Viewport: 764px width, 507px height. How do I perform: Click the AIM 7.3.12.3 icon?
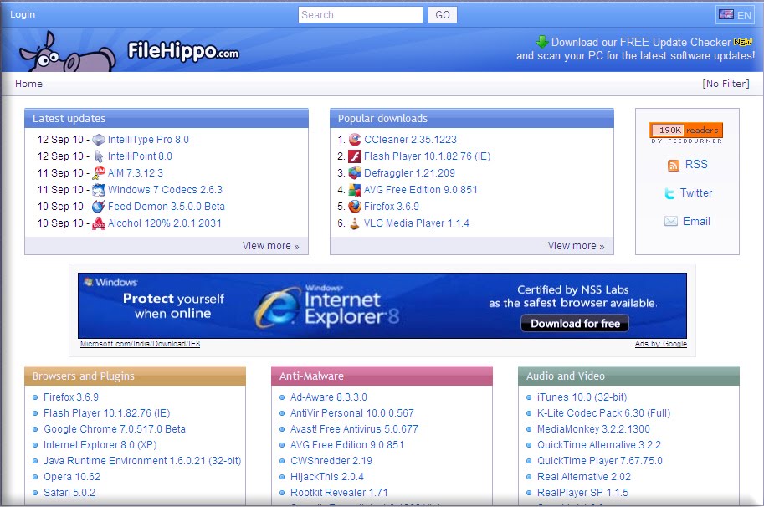pos(99,173)
